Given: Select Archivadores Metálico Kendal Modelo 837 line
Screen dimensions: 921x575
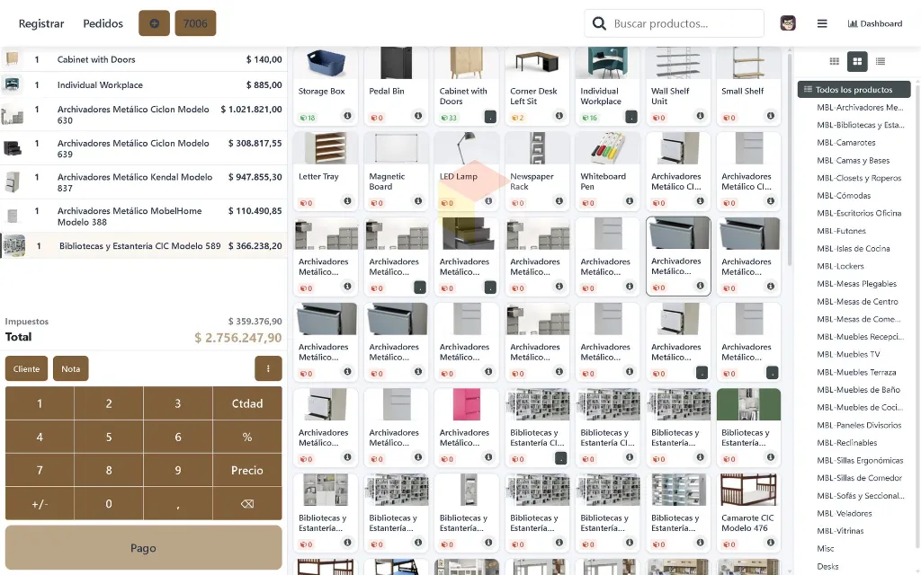Looking at the screenshot, I should (x=143, y=182).
